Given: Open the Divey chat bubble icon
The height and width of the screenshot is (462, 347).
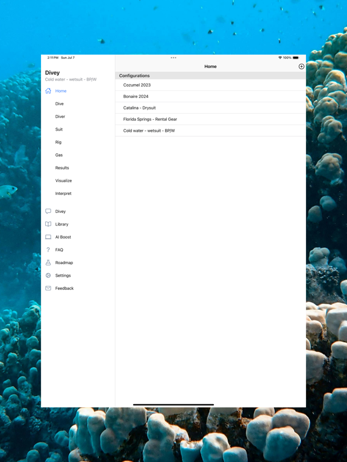Looking at the screenshot, I should click(x=48, y=211).
